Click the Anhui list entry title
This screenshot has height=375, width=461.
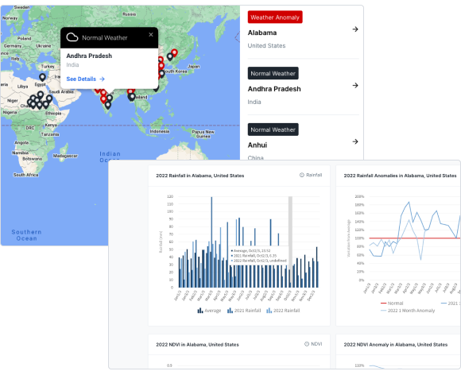pos(258,145)
